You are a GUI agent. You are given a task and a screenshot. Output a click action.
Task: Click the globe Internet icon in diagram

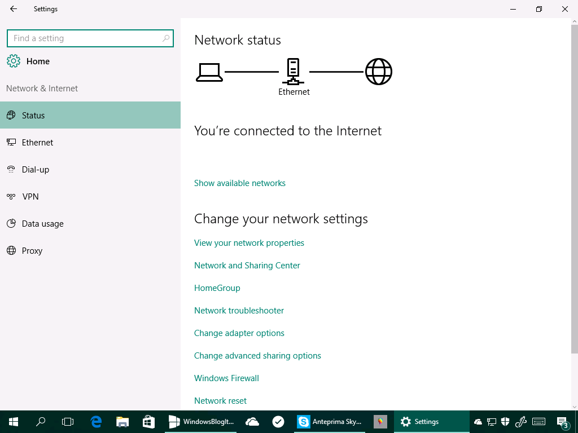[379, 72]
